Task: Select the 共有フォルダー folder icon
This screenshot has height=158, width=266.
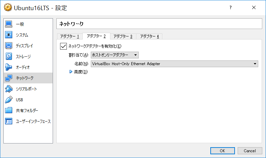Action: [9, 111]
